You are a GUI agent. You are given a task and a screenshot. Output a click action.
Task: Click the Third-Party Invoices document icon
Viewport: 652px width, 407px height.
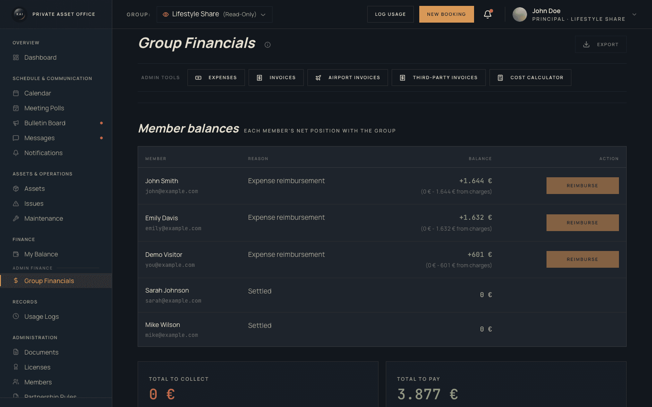(403, 78)
